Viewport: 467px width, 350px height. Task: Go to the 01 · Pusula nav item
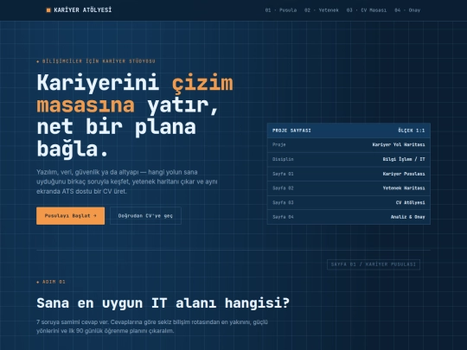point(281,10)
